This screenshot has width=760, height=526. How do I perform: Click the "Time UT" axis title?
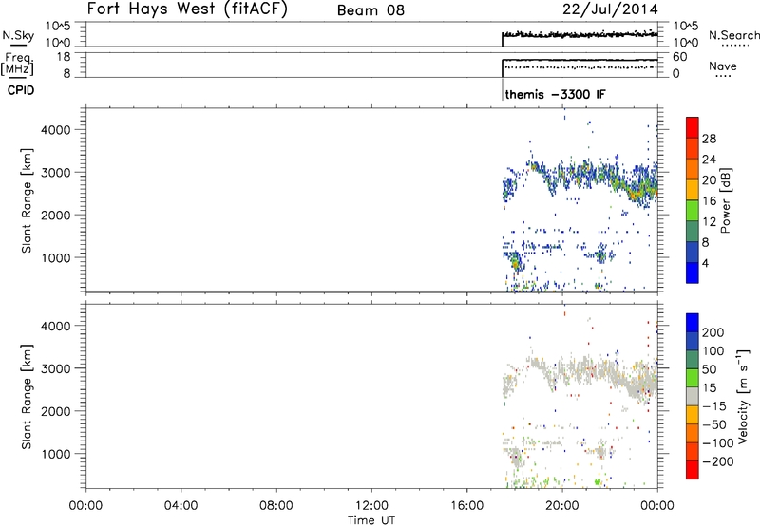coord(371,519)
